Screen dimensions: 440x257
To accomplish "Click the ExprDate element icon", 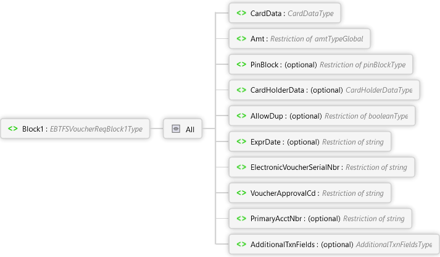I will [x=241, y=141].
